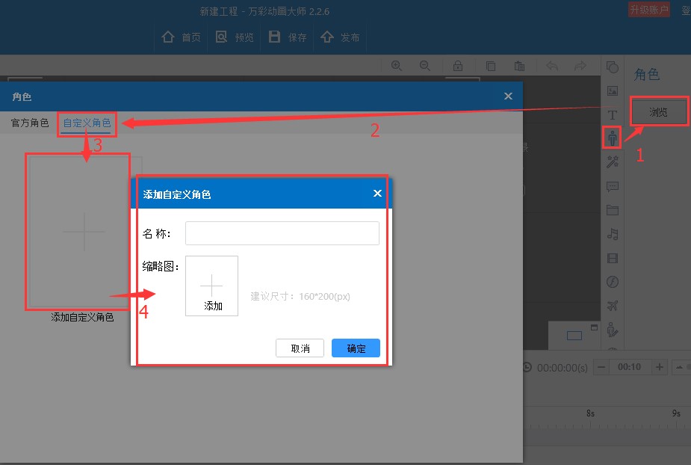
Task: Click the 添加 thumbnail upload area
Action: pos(211,286)
